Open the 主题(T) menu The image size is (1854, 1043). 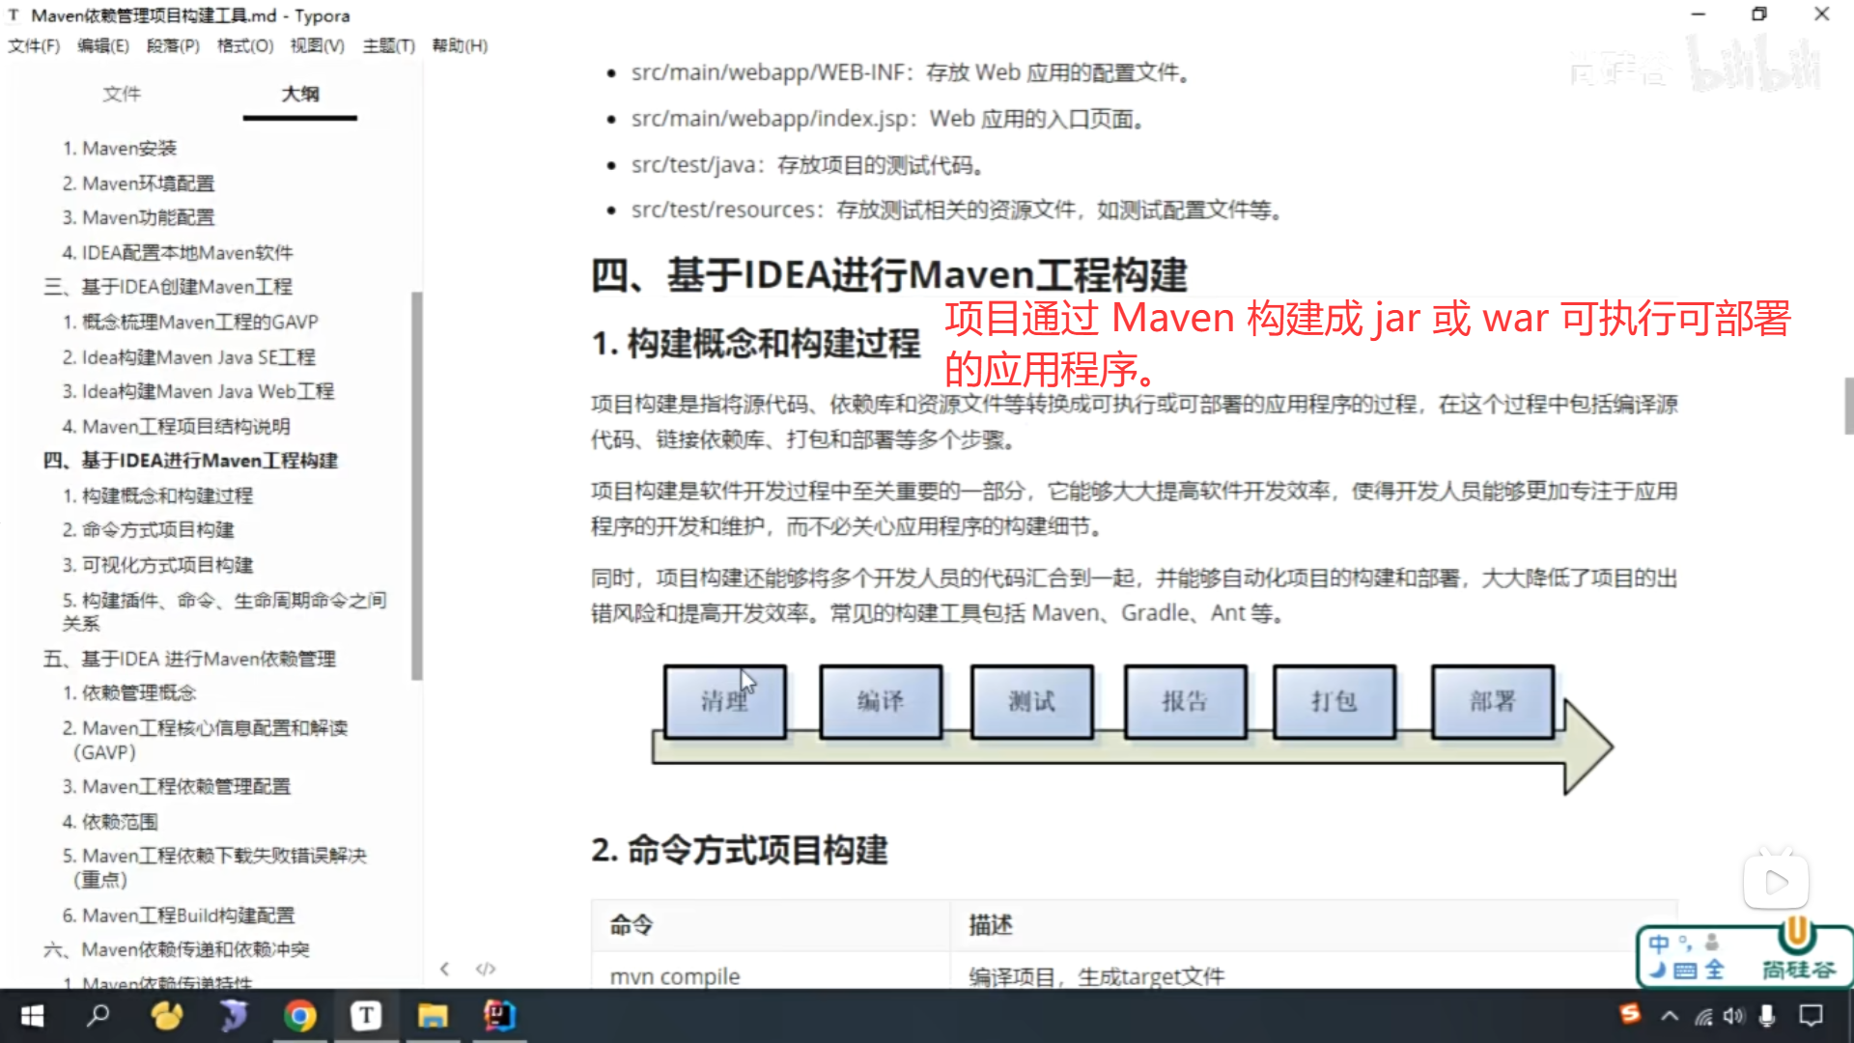[388, 45]
